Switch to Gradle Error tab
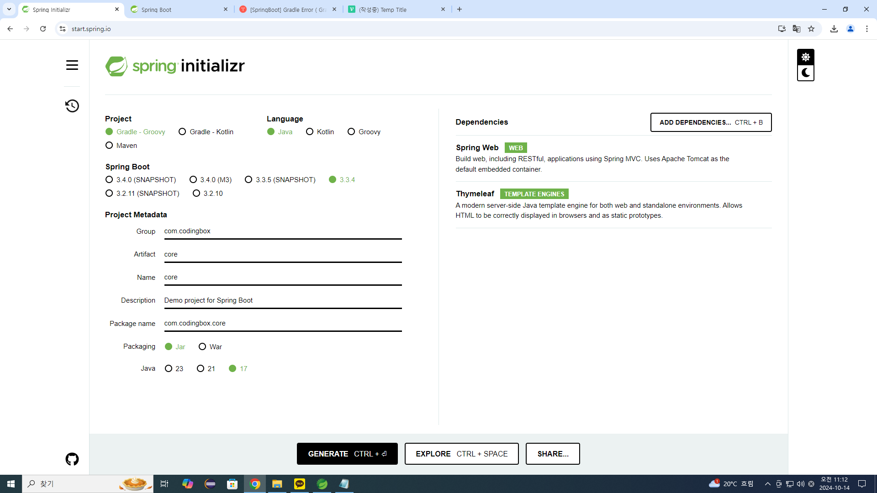The image size is (877, 493). coord(288,10)
